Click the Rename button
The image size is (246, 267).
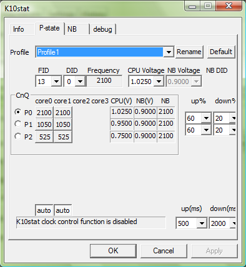189,52
